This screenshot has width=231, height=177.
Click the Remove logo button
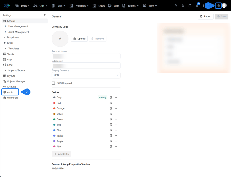(x=98, y=39)
